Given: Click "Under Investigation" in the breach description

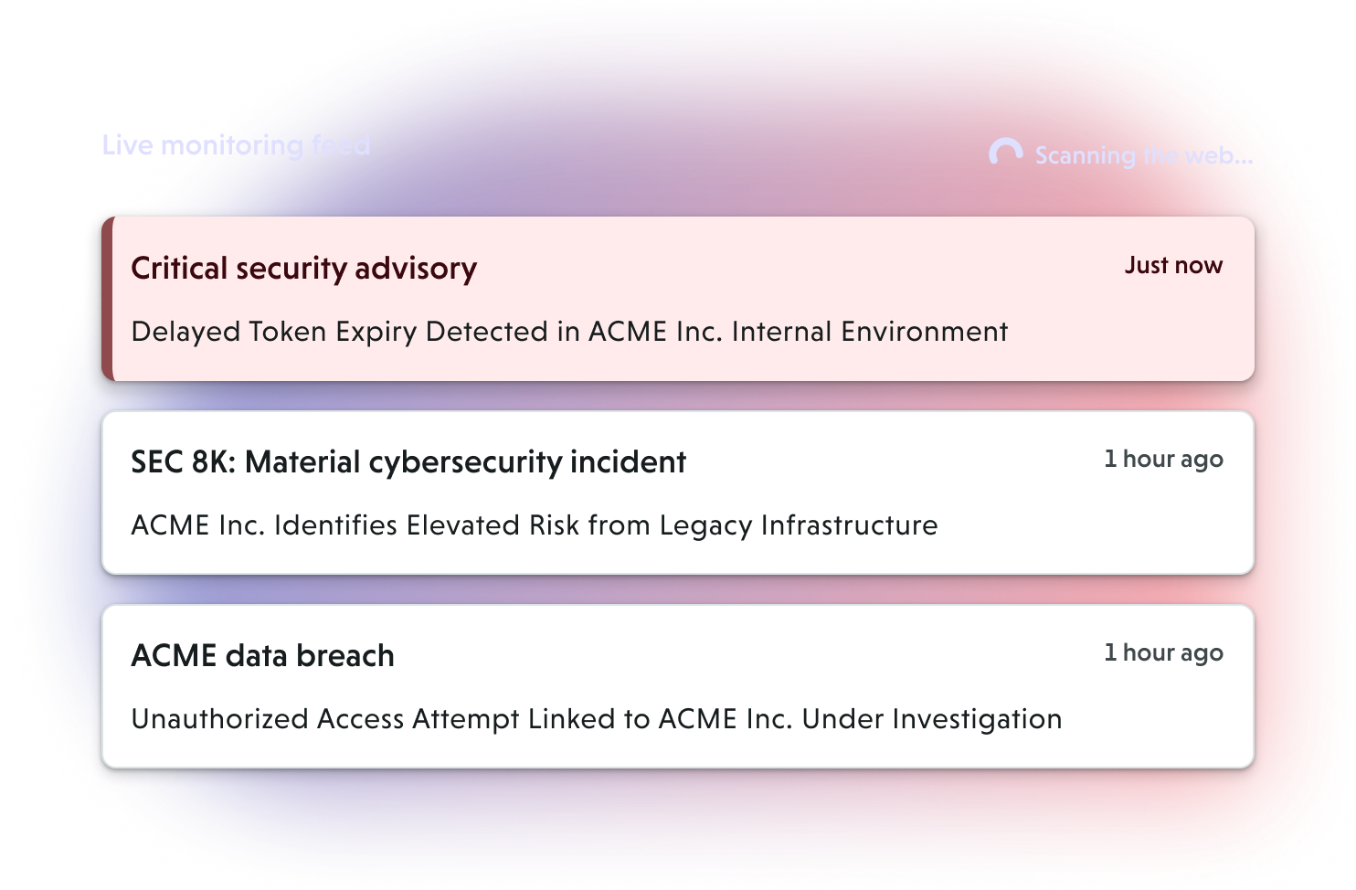Looking at the screenshot, I should click(x=931, y=719).
